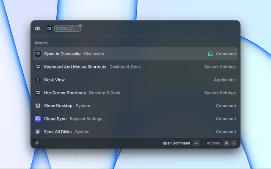This screenshot has width=271, height=169.
Task: Click 'Command' label on Cloud Sync row
Action: click(x=226, y=119)
